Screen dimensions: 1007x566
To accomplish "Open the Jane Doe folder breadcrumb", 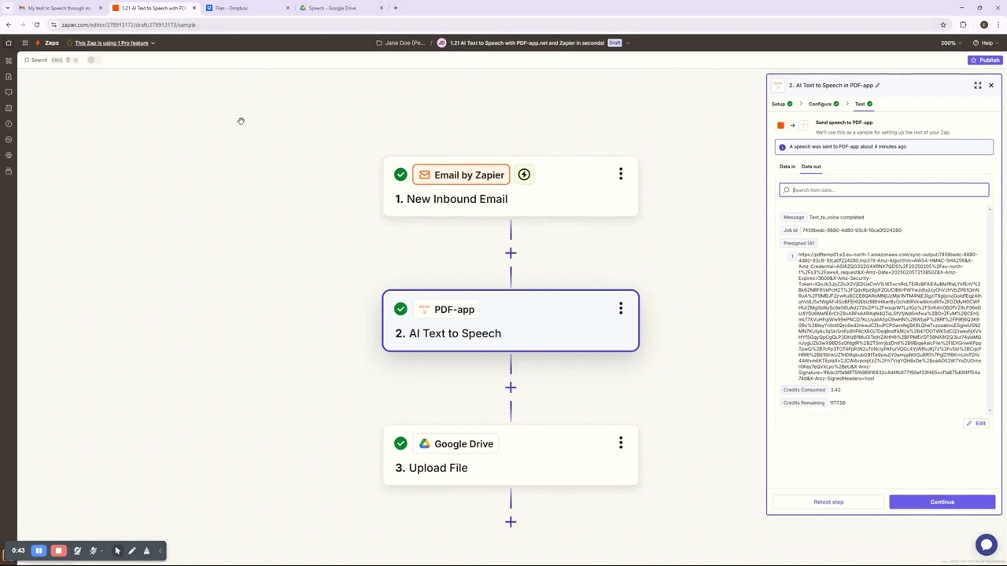I will click(x=400, y=42).
